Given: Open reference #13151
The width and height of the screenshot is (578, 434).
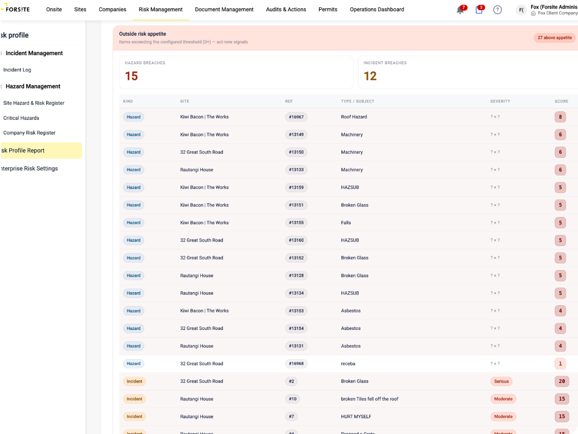Looking at the screenshot, I should pyautogui.click(x=296, y=205).
